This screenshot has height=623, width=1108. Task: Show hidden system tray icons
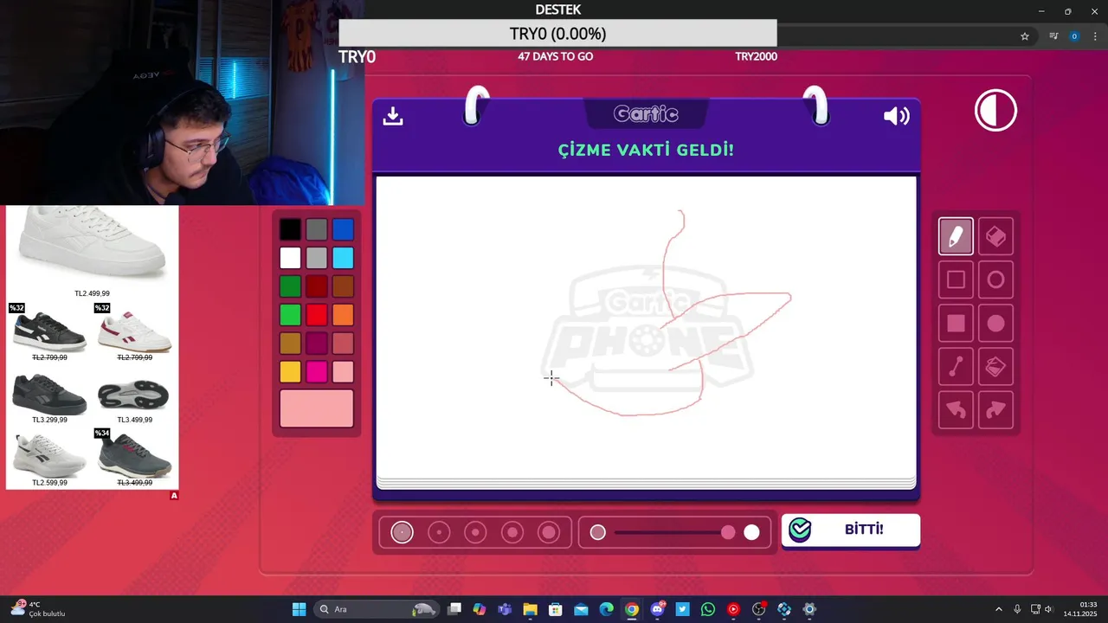coord(999,609)
